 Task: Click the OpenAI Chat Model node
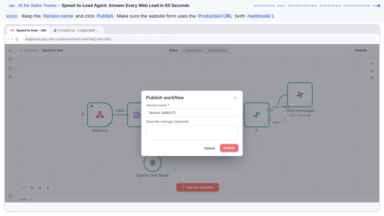point(152,163)
